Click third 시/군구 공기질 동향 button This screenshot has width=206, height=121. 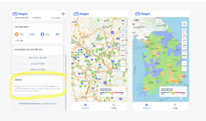[38, 70]
